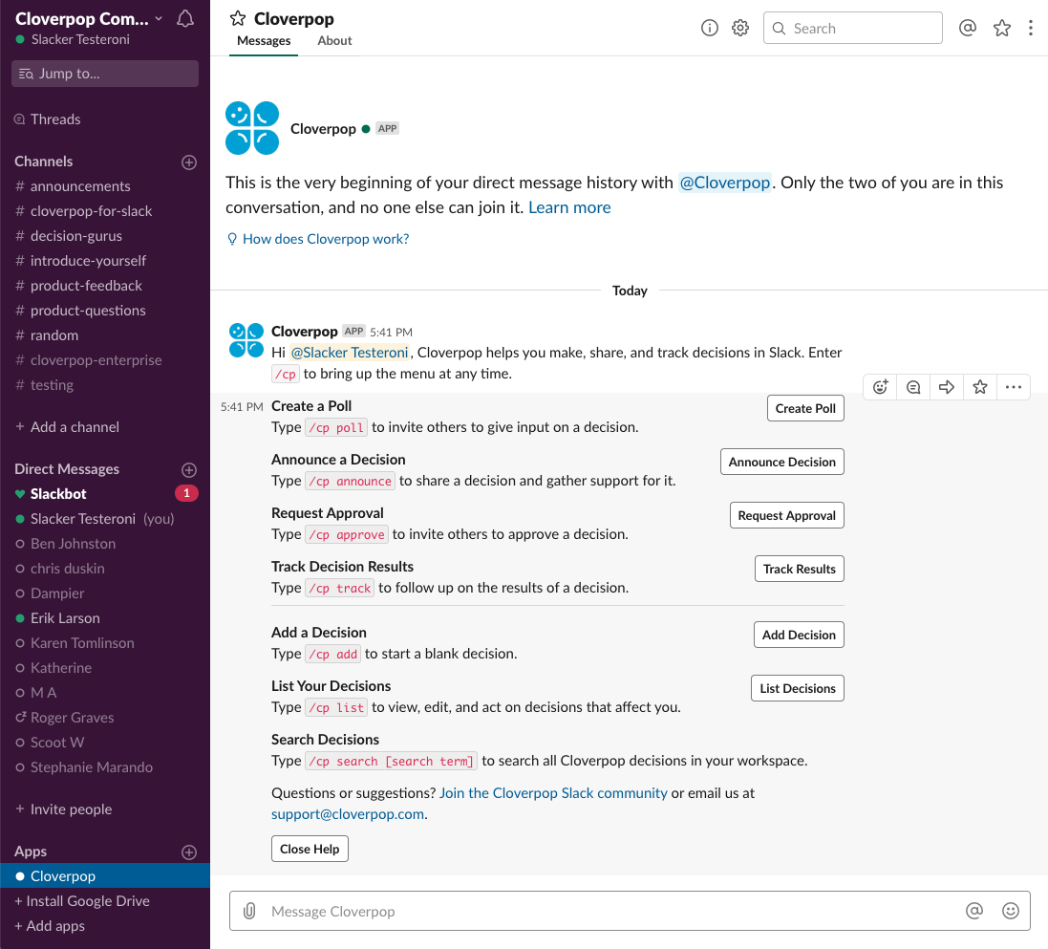Click Cloverpop avatar beside 5:41 PM message
The image size is (1048, 949).
(x=246, y=340)
